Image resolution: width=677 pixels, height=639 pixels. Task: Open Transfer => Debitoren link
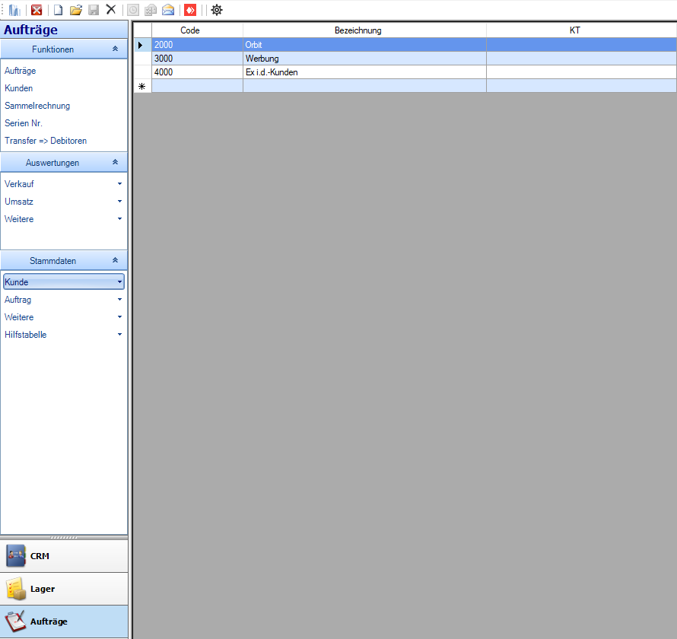[x=46, y=141]
